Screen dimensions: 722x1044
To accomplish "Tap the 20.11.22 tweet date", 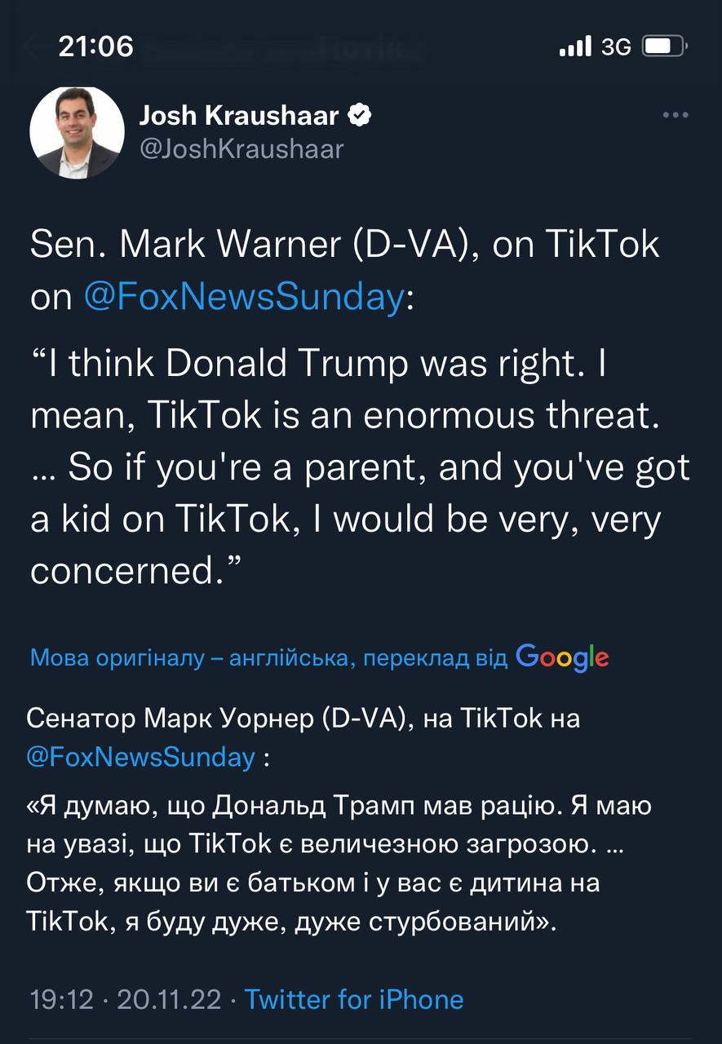I will click(170, 999).
